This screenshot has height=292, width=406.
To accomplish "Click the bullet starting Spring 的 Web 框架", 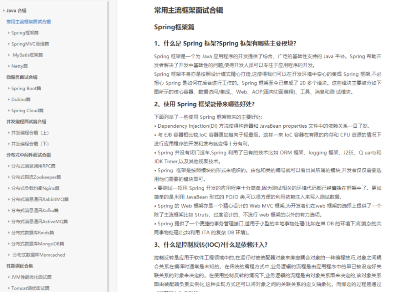I will coord(268,210).
